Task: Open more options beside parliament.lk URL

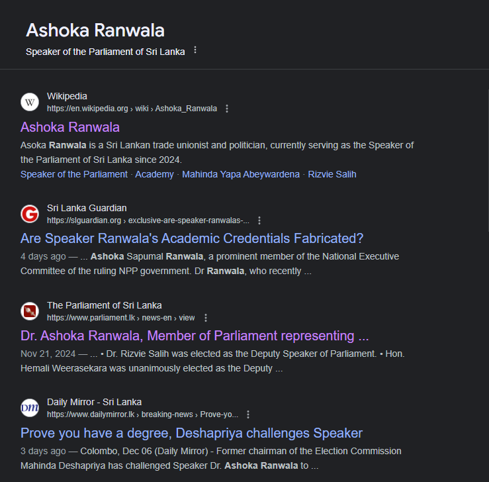Action: [206, 318]
